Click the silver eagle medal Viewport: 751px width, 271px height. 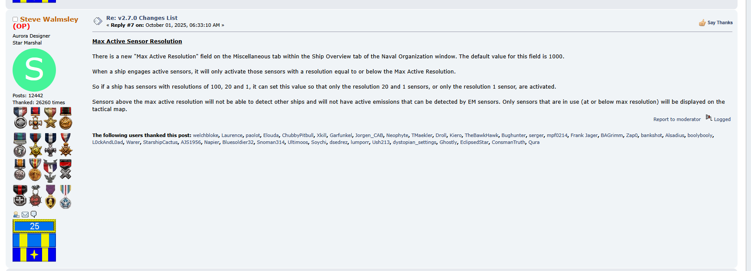[x=50, y=170]
